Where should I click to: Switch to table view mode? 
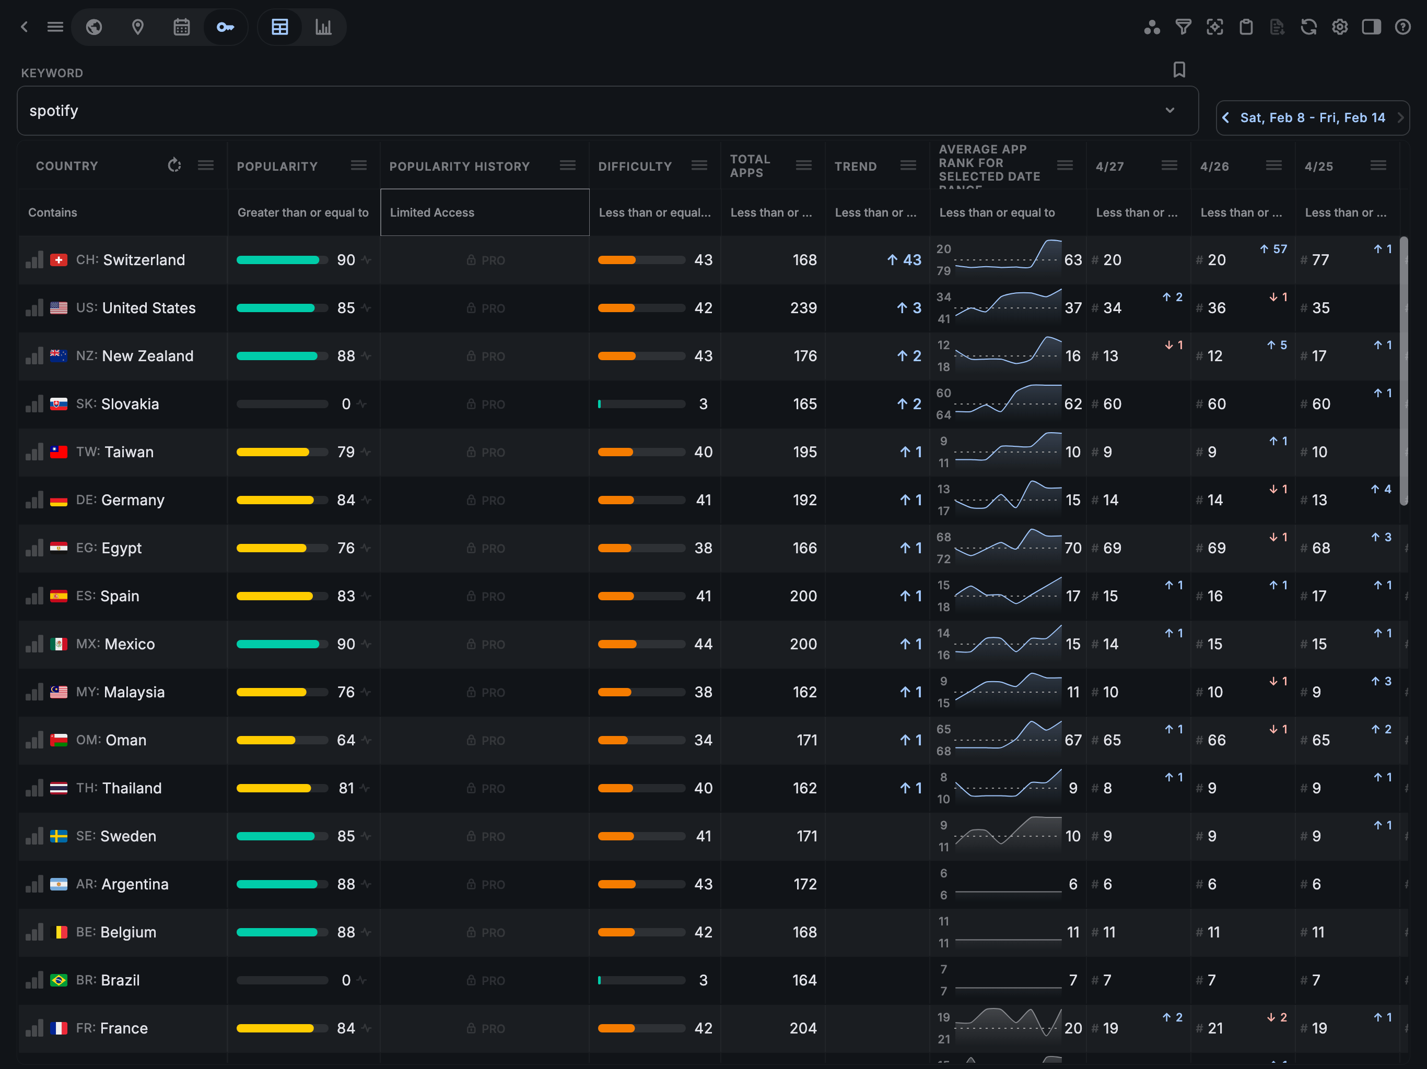coord(279,27)
